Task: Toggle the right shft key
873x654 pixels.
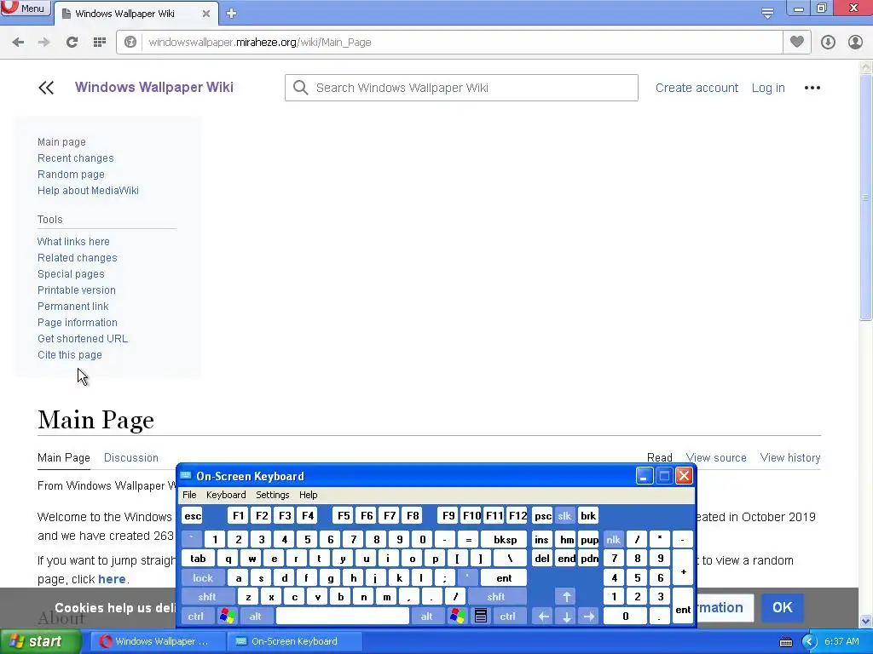Action: (495, 597)
